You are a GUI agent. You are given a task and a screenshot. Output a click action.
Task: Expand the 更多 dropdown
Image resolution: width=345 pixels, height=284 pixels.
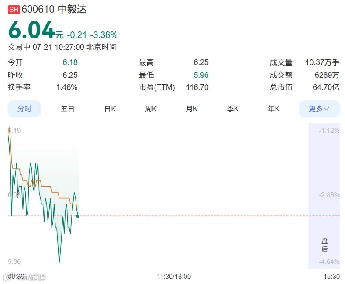coord(319,109)
